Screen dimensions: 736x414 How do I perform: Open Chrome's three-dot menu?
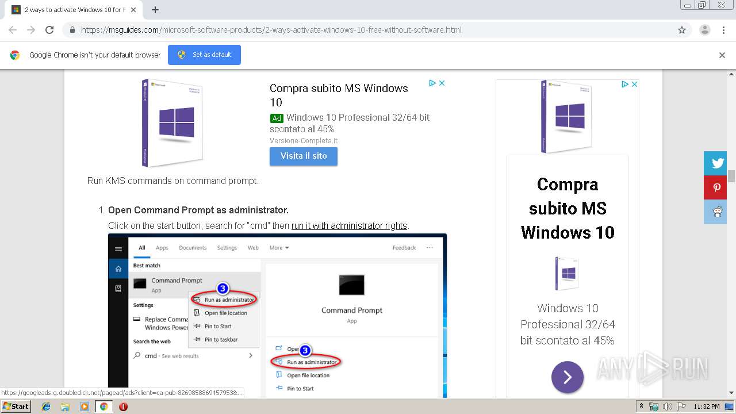click(723, 30)
